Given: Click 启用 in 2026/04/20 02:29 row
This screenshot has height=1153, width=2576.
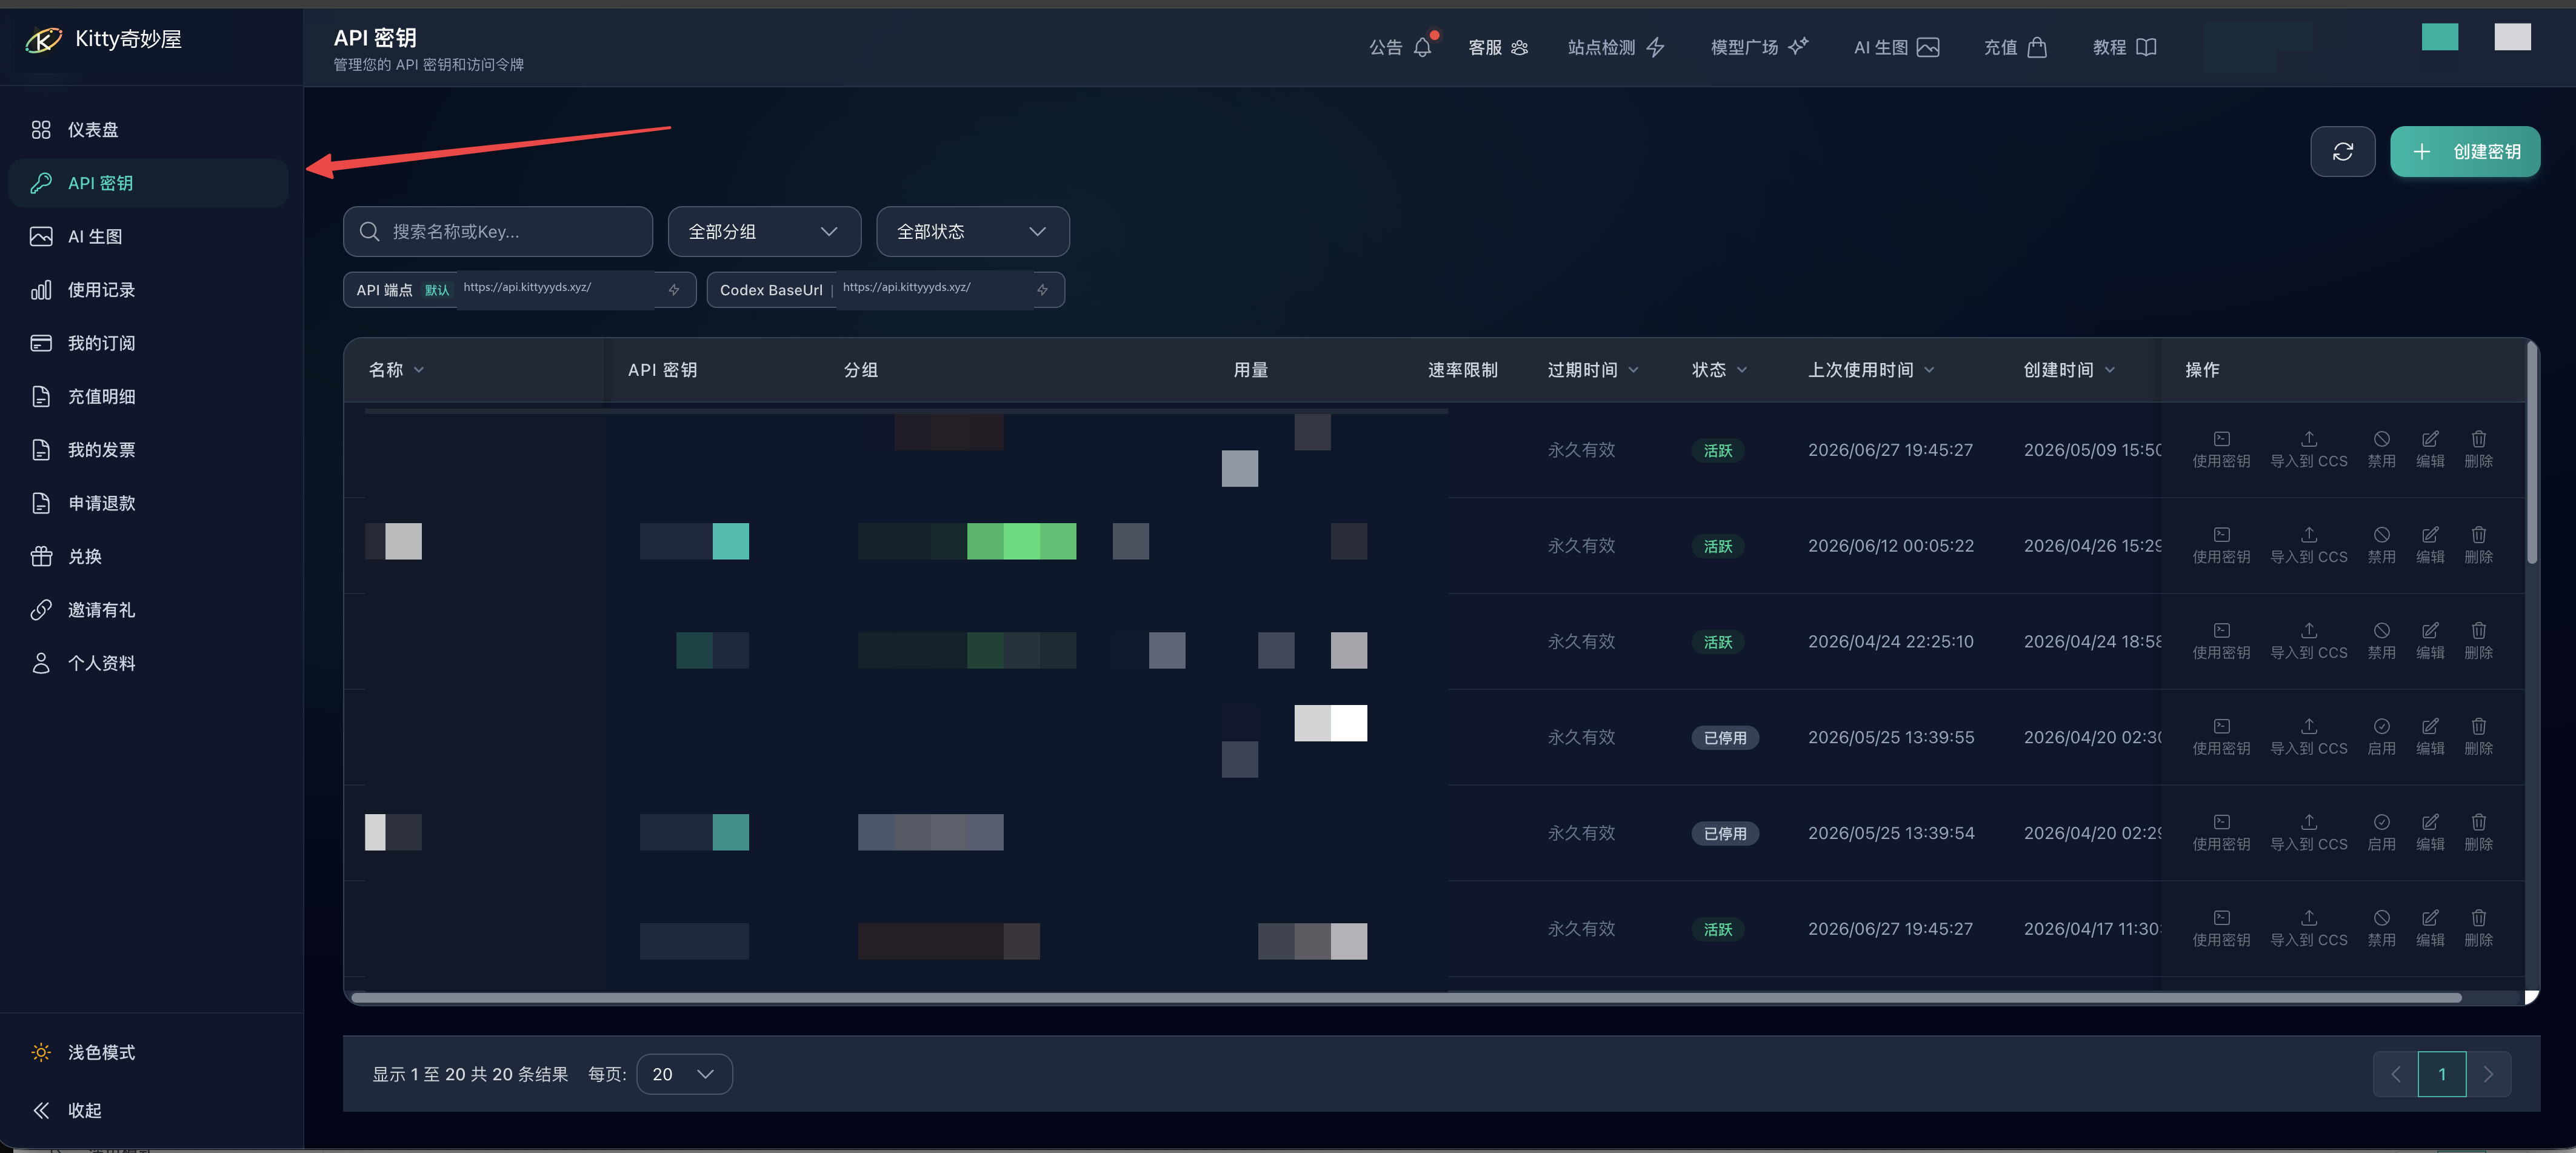Looking at the screenshot, I should [2381, 833].
